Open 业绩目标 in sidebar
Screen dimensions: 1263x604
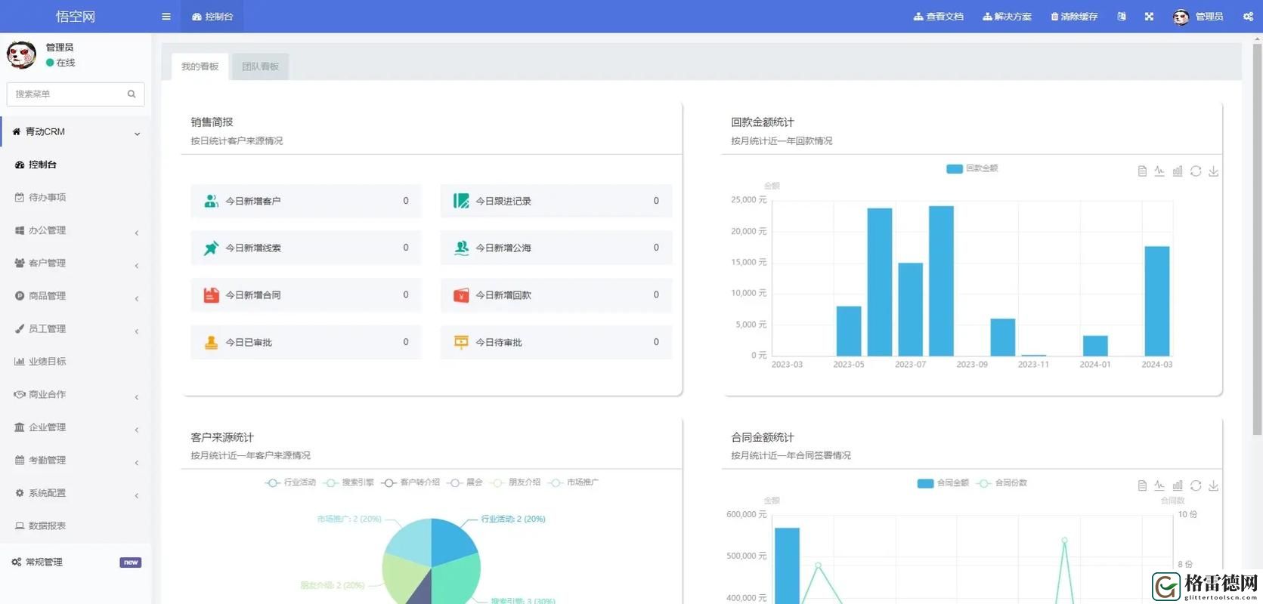pyautogui.click(x=76, y=362)
